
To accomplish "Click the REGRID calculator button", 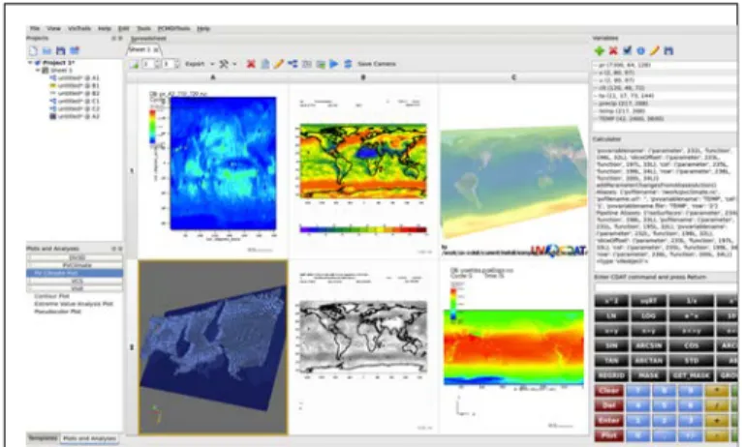I will point(611,375).
